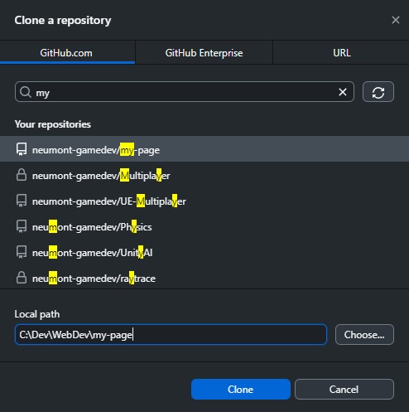This screenshot has height=412, width=409.
Task: Open the Choose... folder browser
Action: (364, 335)
